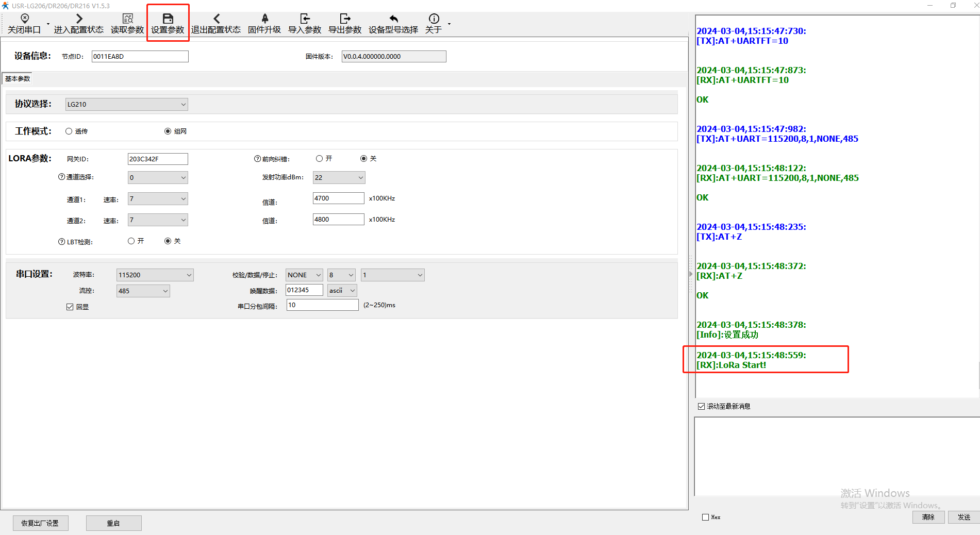Select 组网 working mode radio
The image size is (980, 535).
[x=168, y=131]
